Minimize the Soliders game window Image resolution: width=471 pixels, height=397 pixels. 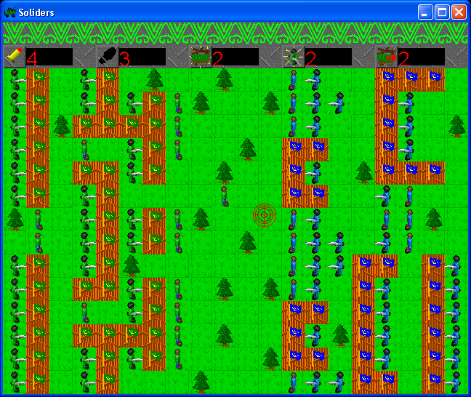tap(425, 12)
